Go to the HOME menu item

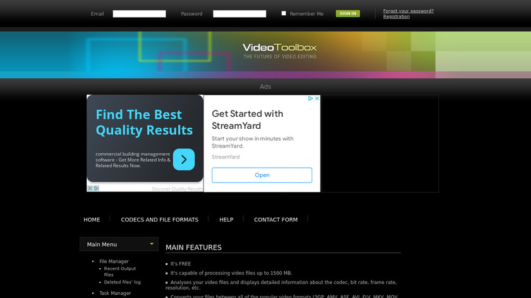pos(92,220)
